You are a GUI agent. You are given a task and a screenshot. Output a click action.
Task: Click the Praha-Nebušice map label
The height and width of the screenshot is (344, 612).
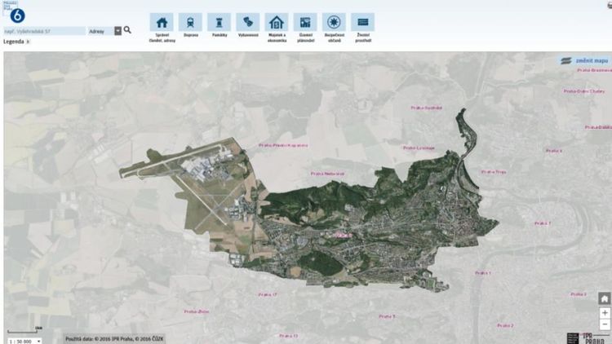pos(327,174)
